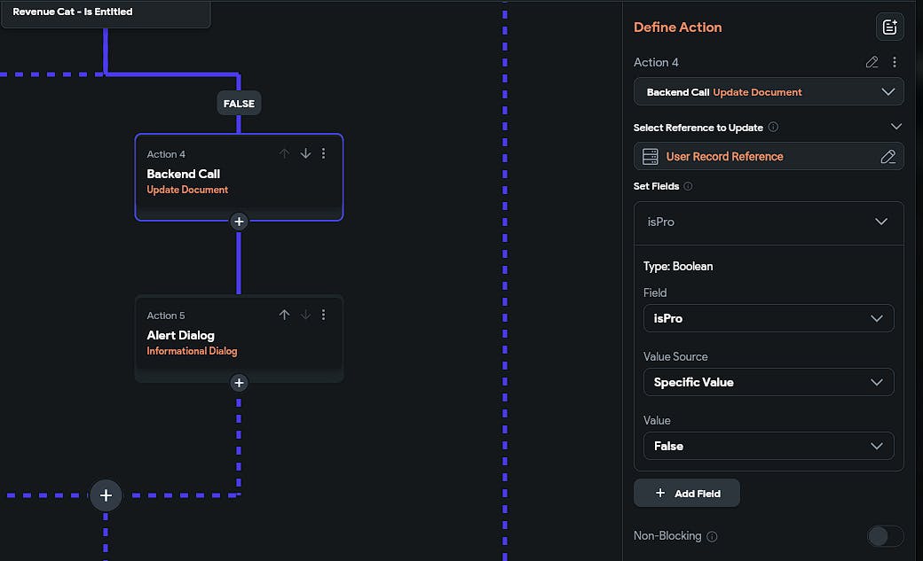Collapse the Select Reference to Update section

pyautogui.click(x=895, y=128)
